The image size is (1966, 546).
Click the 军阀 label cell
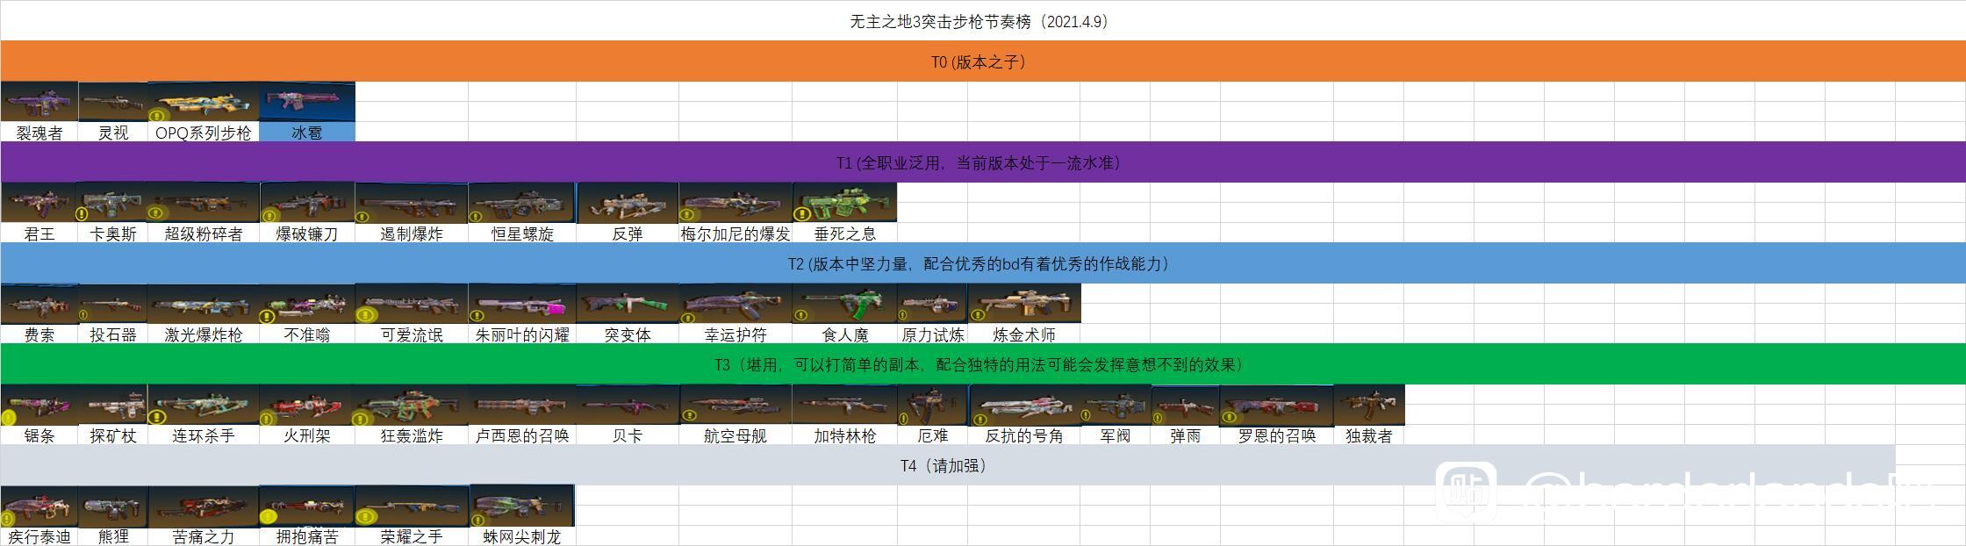1116,435
